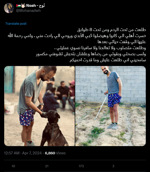Click the Arabic line starting عليها الي وقفت
Image resolution: width=150 pixels, height=172 pixels.
tap(122, 42)
